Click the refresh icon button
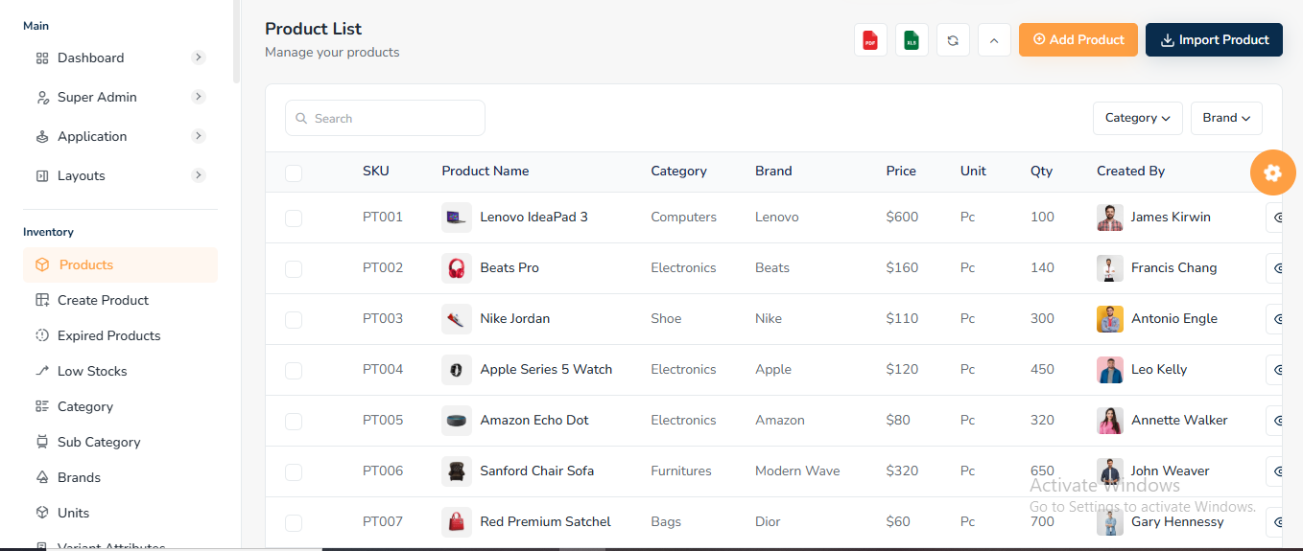1303x551 pixels. coord(953,40)
